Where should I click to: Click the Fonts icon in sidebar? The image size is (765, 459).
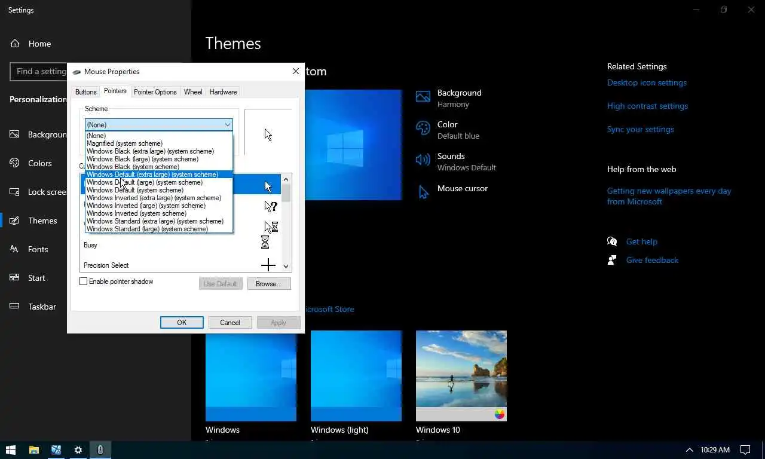pos(15,249)
